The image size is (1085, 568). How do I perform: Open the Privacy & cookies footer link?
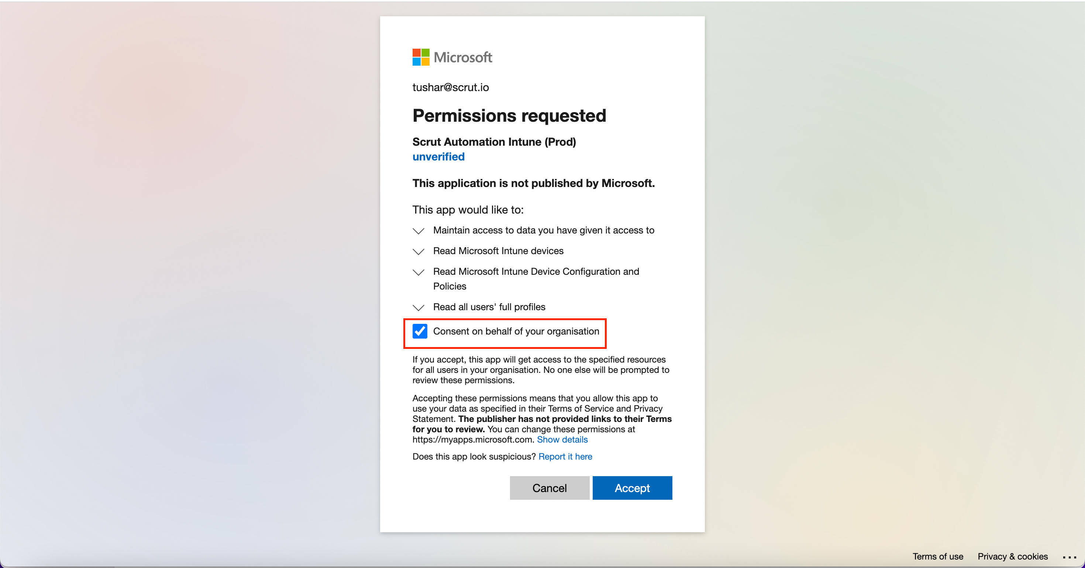pos(1013,557)
